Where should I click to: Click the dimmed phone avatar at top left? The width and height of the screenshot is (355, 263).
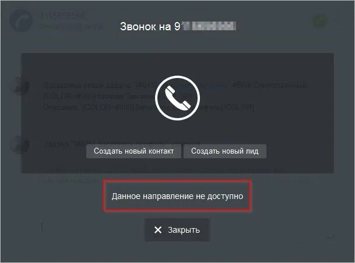pyautogui.click(x=21, y=21)
